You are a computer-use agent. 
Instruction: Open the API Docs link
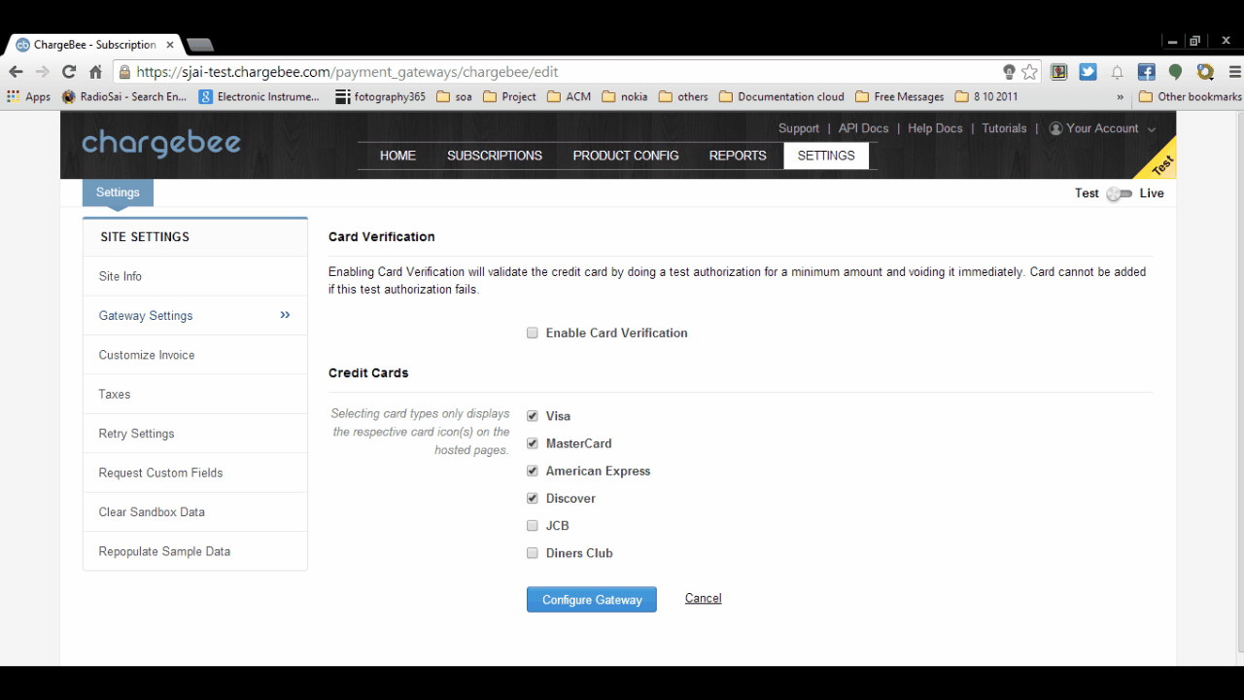tap(863, 128)
